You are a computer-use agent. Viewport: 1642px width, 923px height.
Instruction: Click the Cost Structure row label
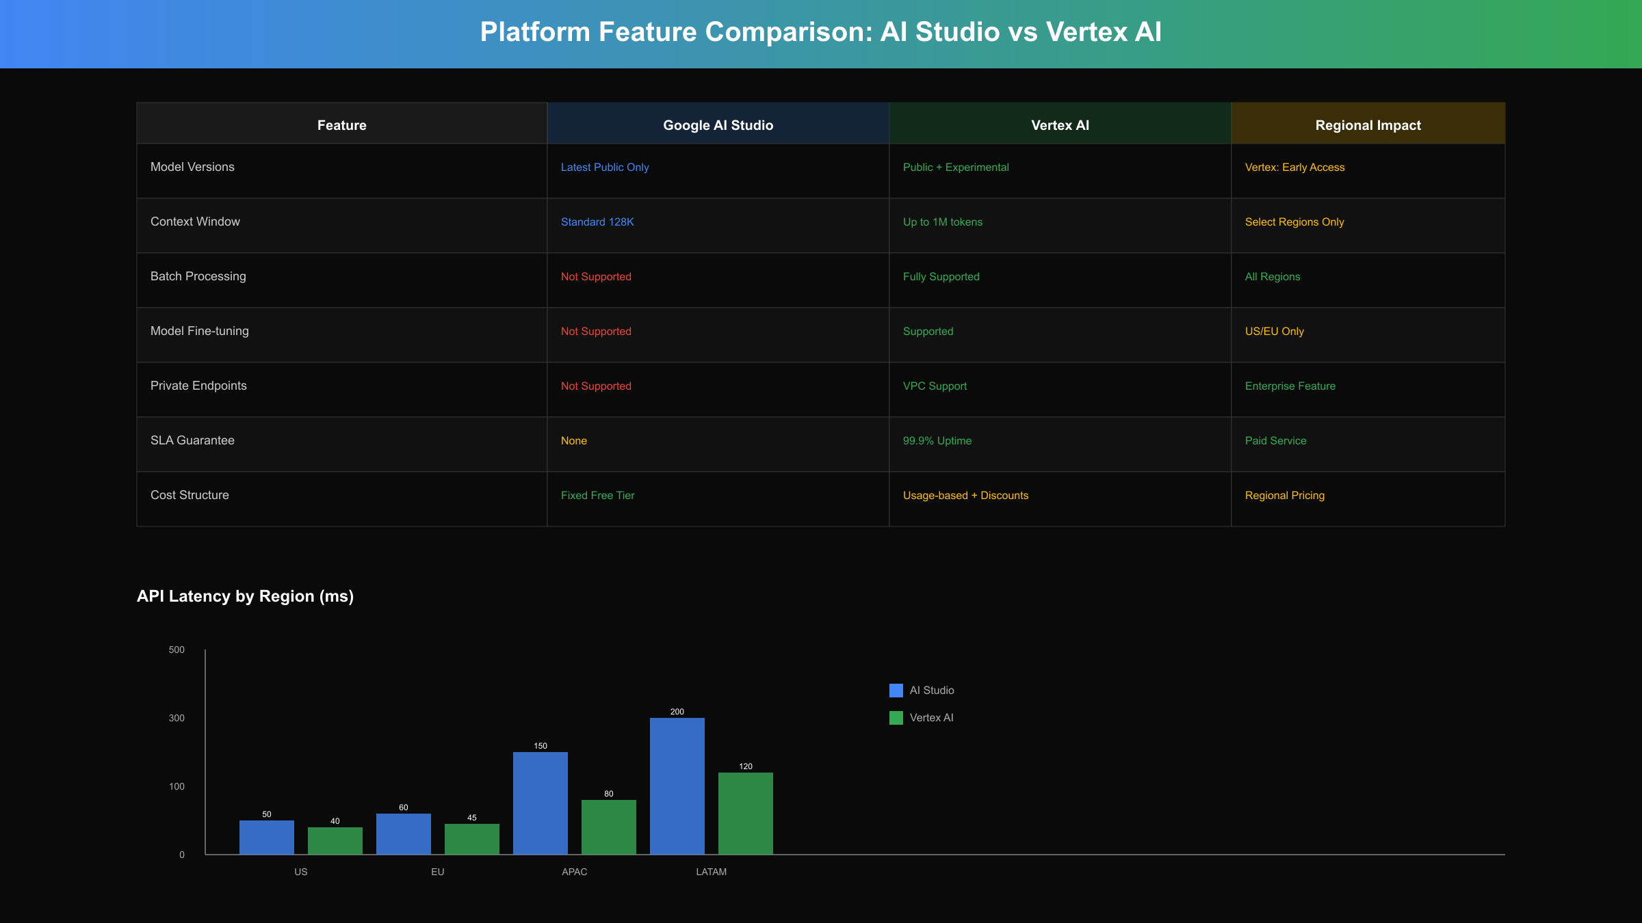tap(190, 495)
